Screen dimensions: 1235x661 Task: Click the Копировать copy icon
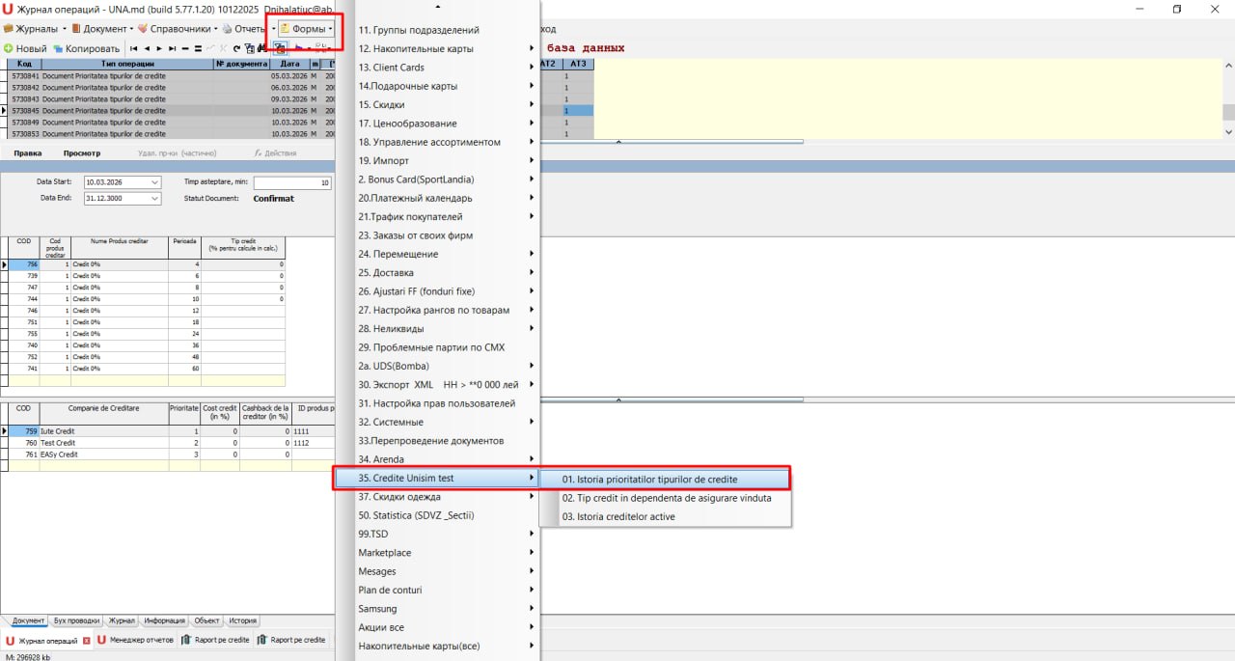pos(58,48)
